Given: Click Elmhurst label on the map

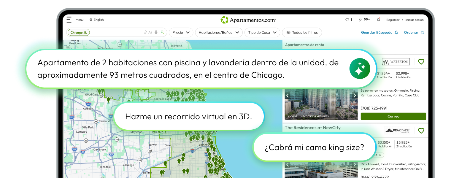Looking at the screenshot, I should (x=104, y=121).
